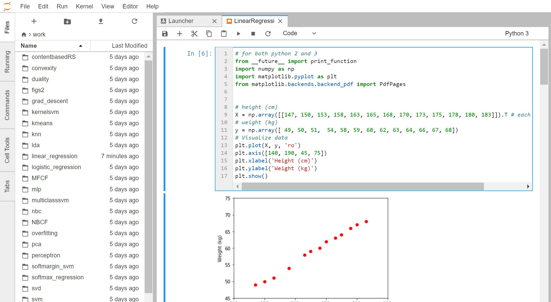Click the Python 3 kernel name
Image resolution: width=551 pixels, height=302 pixels.
517,33
